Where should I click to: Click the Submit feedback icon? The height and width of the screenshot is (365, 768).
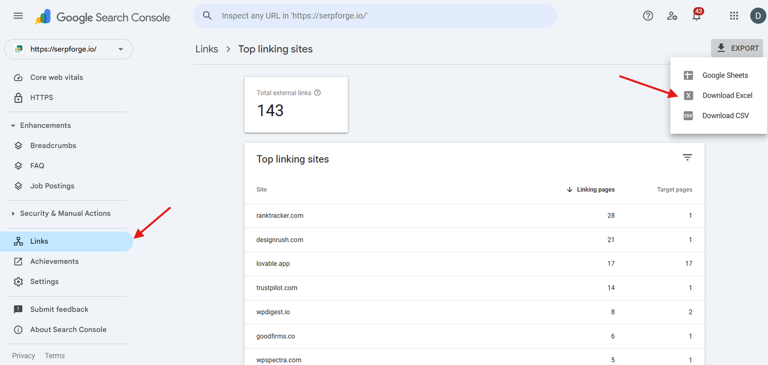[18, 309]
